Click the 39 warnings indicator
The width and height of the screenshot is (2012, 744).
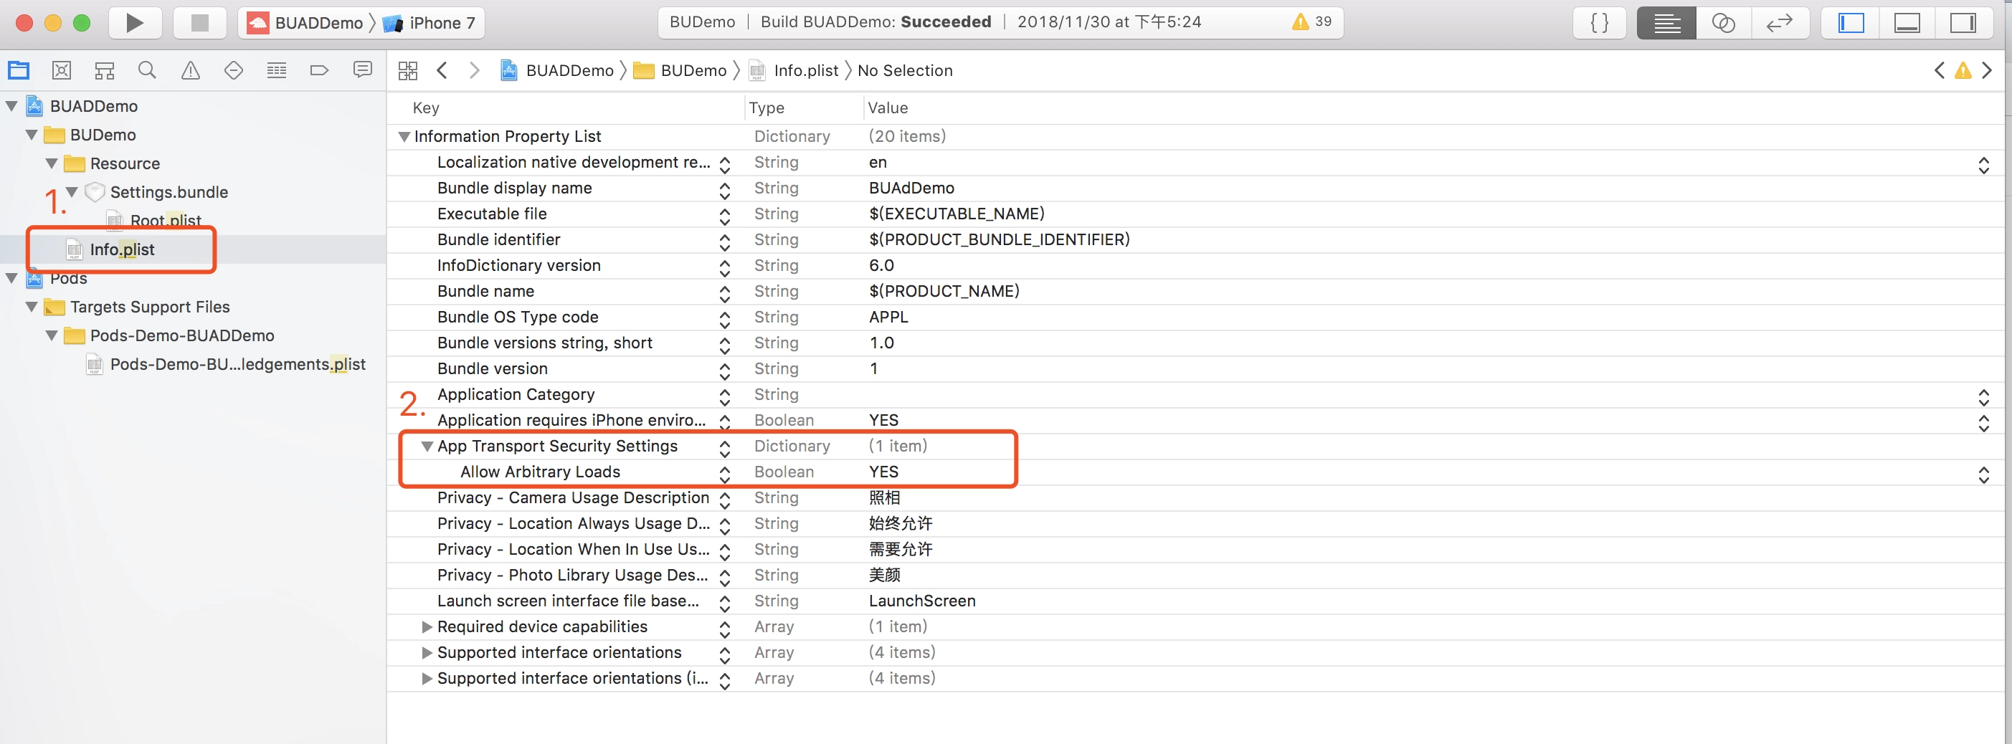pos(1312,22)
